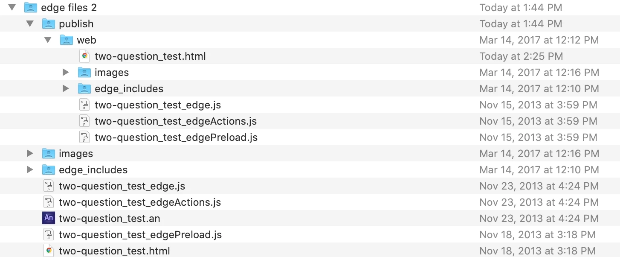Click the Animate icon for two-question_test.an
620x257 pixels.
[x=49, y=218]
